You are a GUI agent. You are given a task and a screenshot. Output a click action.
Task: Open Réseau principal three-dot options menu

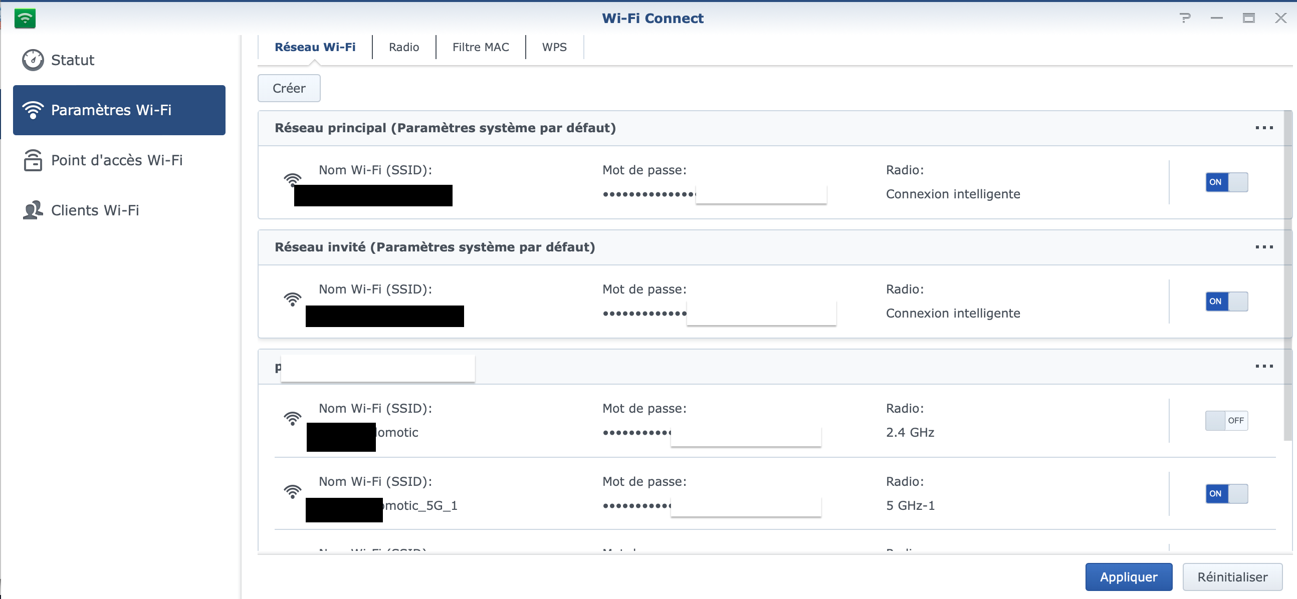point(1263,128)
